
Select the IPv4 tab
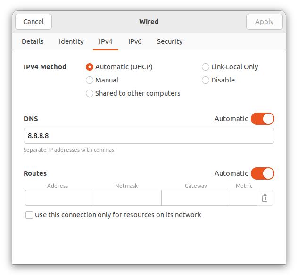pos(106,41)
